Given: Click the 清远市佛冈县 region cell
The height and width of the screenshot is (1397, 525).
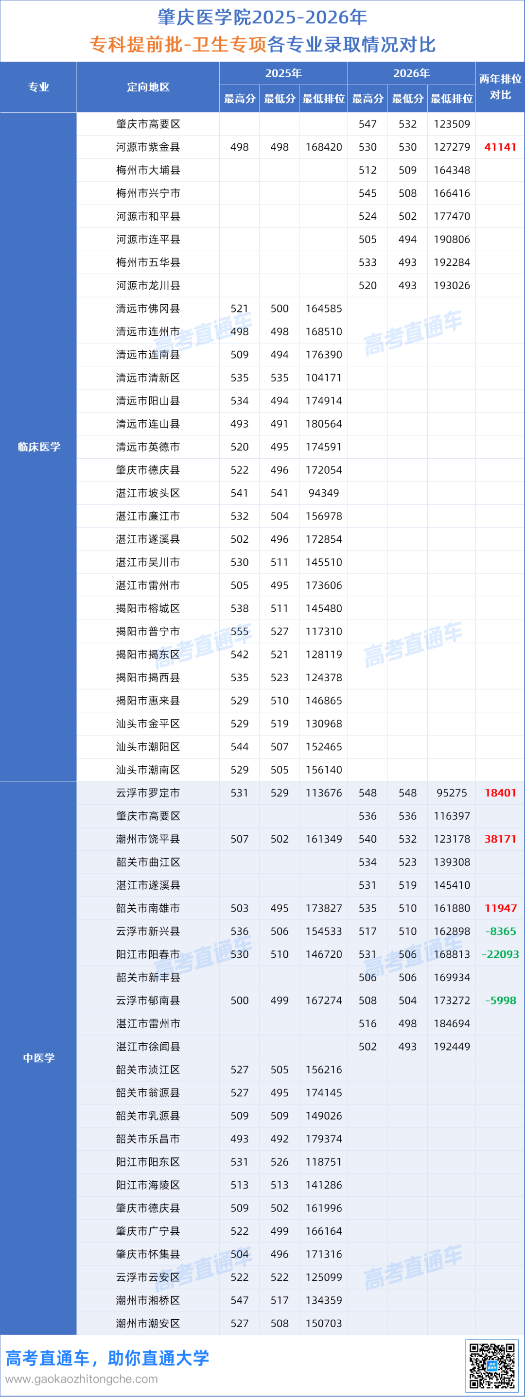Looking at the screenshot, I should coord(148,309).
